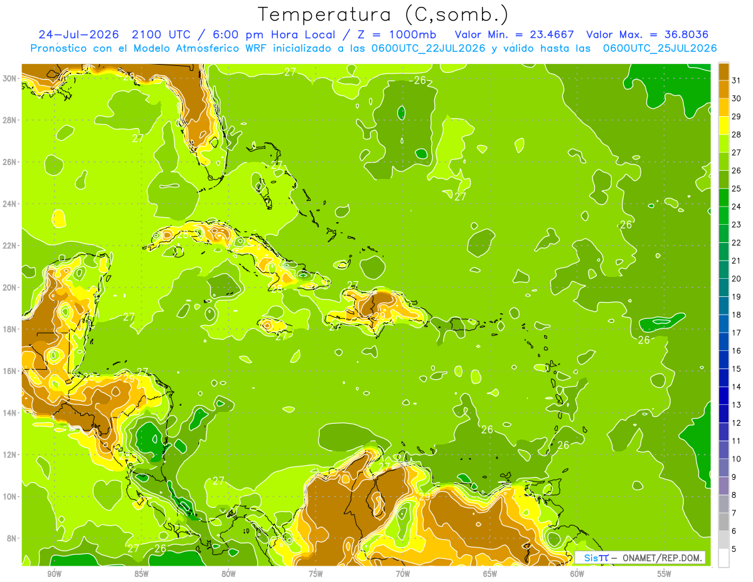The width and height of the screenshot is (753, 582).
Task: Click color scale legend value 6
Action: point(734,531)
